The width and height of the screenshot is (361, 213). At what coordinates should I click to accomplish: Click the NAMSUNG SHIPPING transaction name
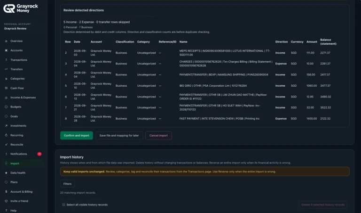click(224, 75)
